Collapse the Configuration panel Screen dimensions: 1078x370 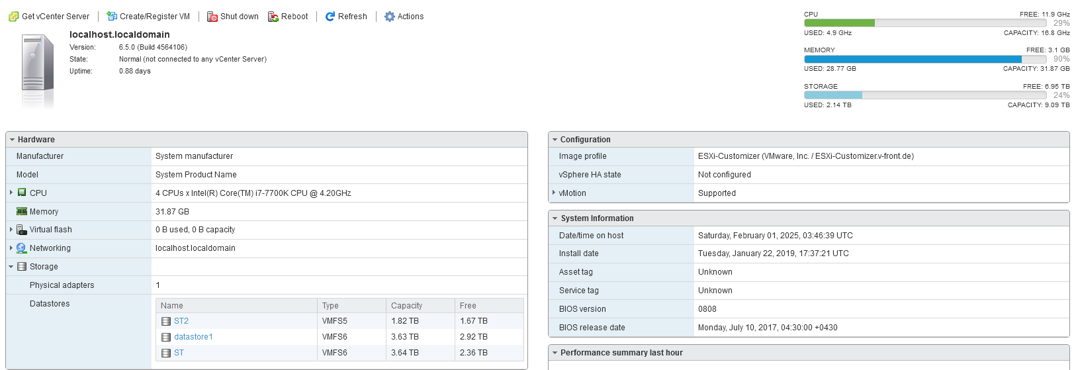tap(555, 140)
